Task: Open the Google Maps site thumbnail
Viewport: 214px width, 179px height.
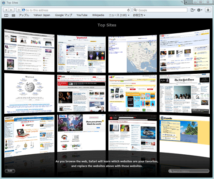Action: pos(133,54)
